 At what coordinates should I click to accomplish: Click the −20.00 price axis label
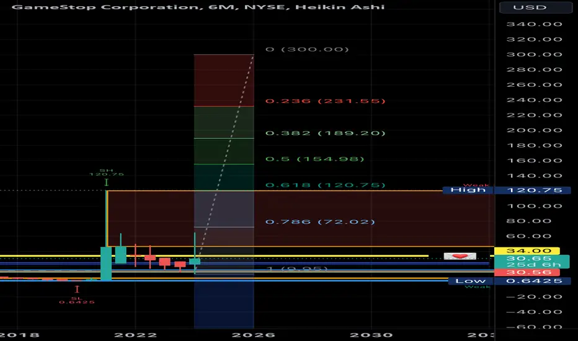coord(534,297)
